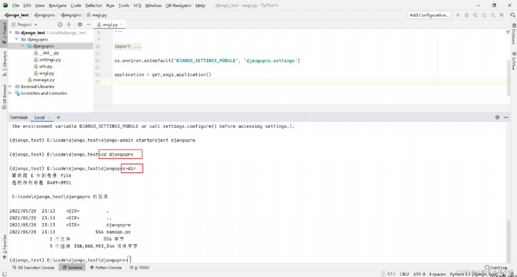Select the Local terminal tab
The image size is (517, 277).
(x=39, y=118)
